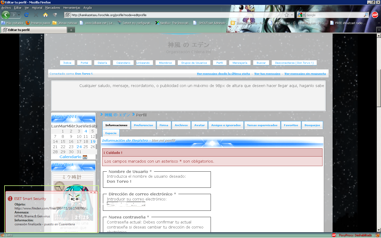Bookmark this page with the star icon
381x238 pixels.
click(287, 15)
